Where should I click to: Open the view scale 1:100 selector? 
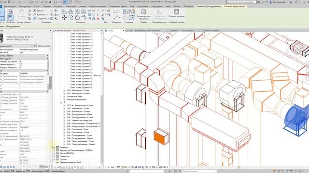[x=111, y=168]
